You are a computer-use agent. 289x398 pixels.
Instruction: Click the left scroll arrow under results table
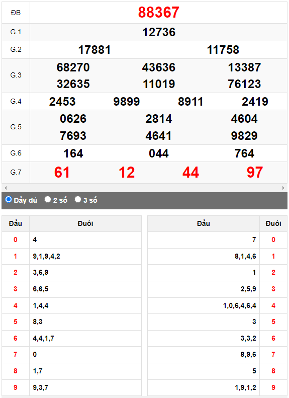tap(6, 188)
